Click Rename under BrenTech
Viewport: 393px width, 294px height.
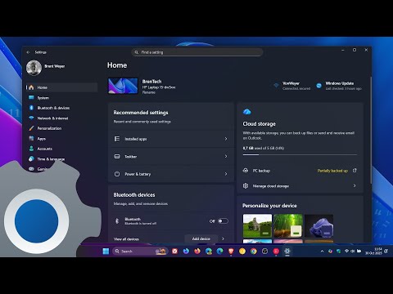[149, 92]
